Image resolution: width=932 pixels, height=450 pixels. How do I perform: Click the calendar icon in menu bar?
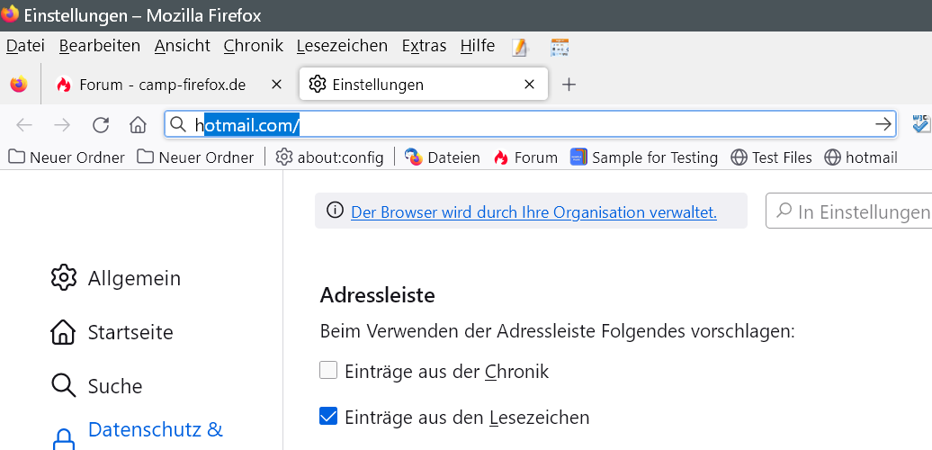[560, 47]
